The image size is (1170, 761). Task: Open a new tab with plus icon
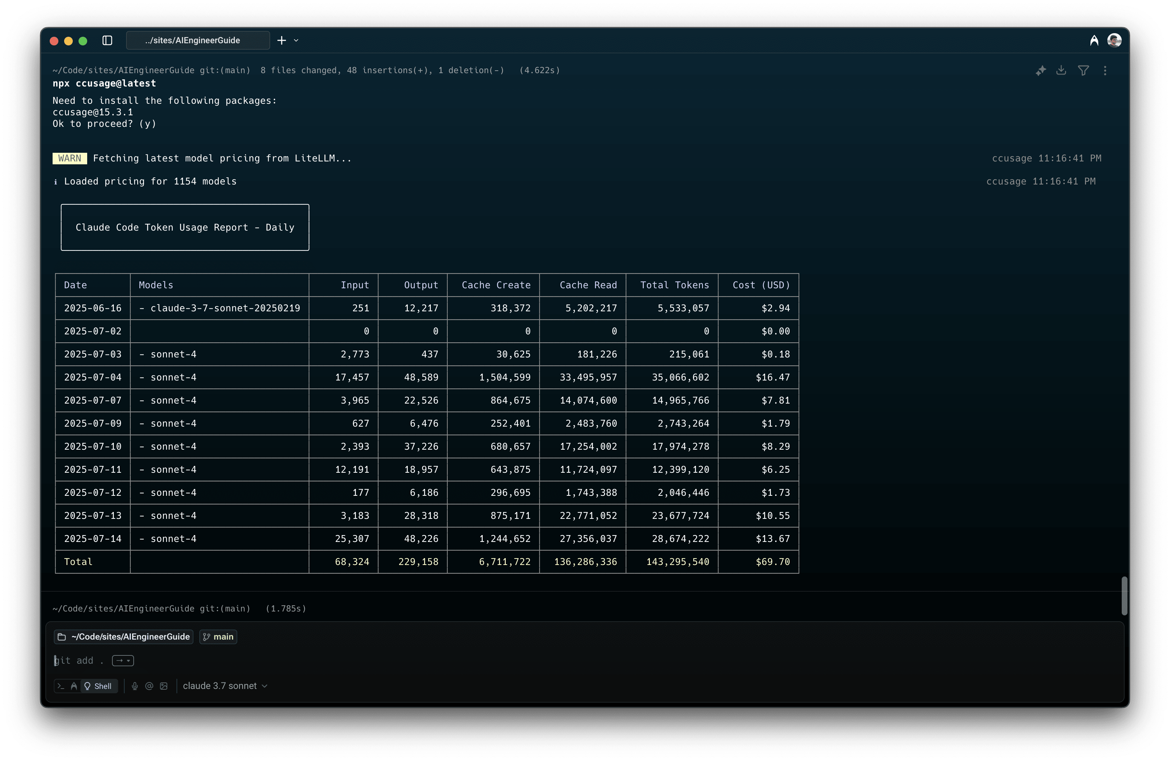282,40
